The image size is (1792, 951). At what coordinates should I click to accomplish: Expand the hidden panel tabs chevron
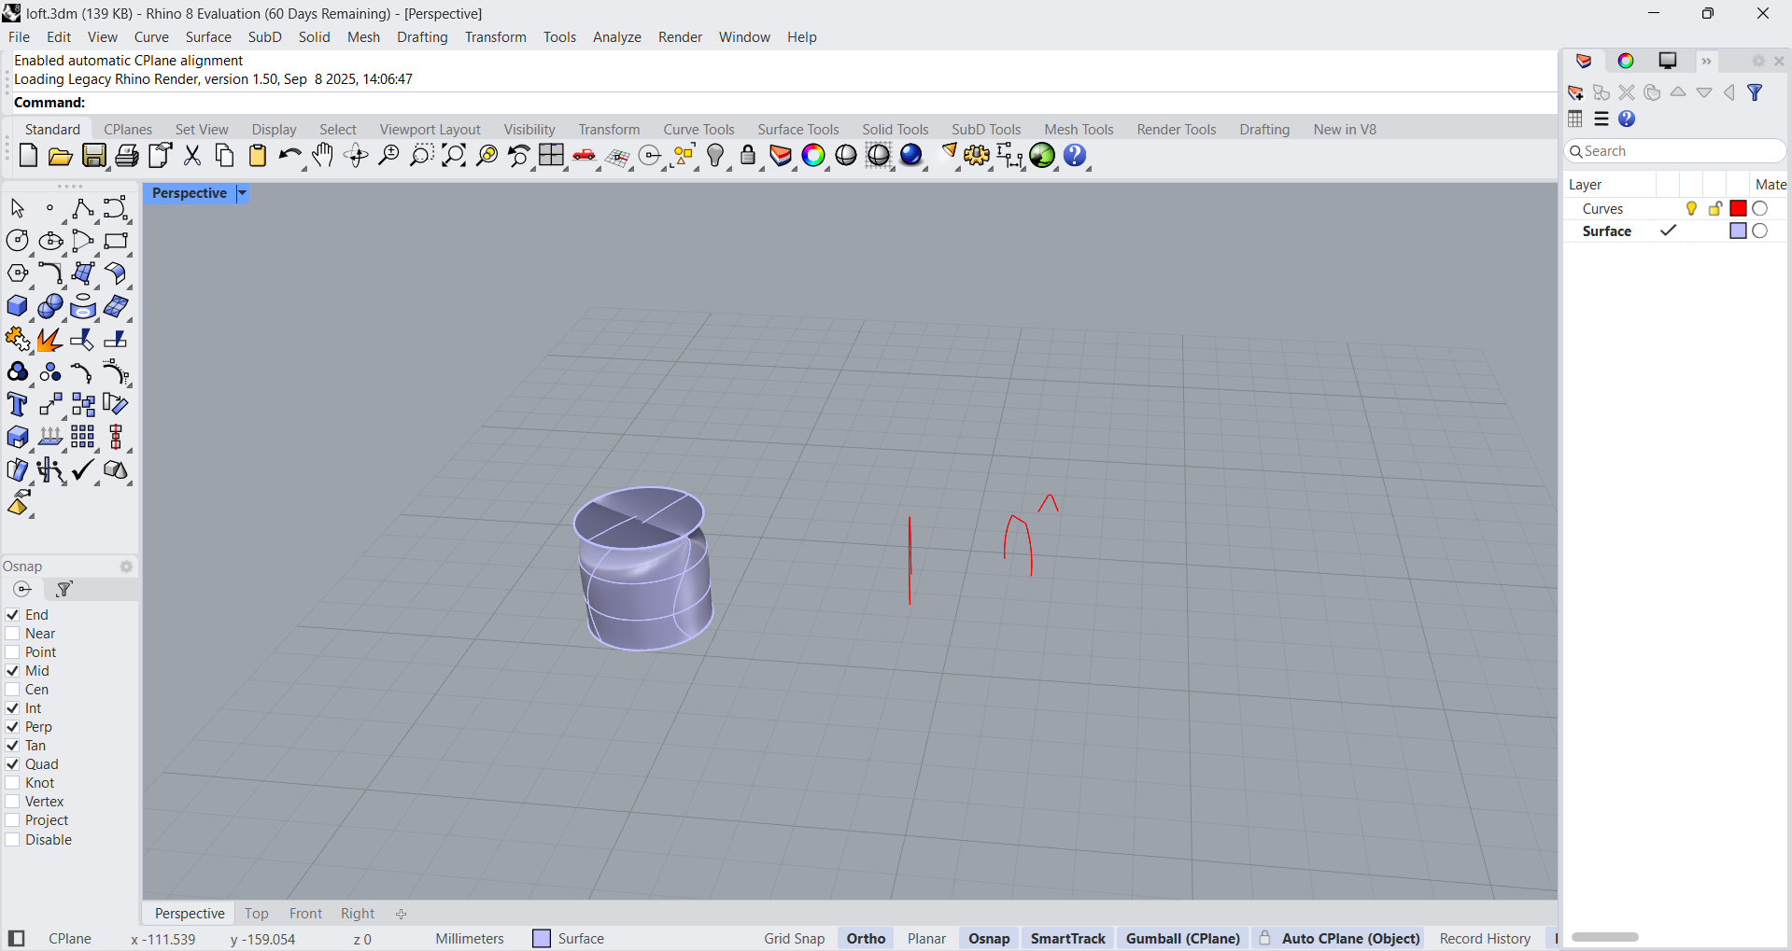[1706, 62]
